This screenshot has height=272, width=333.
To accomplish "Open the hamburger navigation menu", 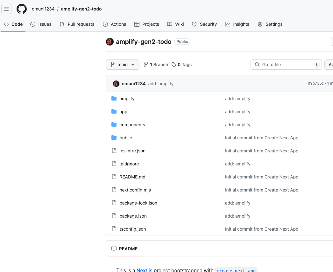I will 6,9.
